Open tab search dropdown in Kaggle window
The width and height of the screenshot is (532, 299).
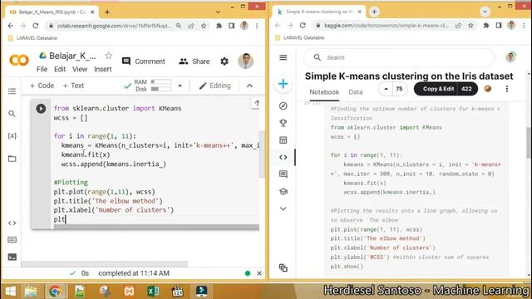(485, 12)
